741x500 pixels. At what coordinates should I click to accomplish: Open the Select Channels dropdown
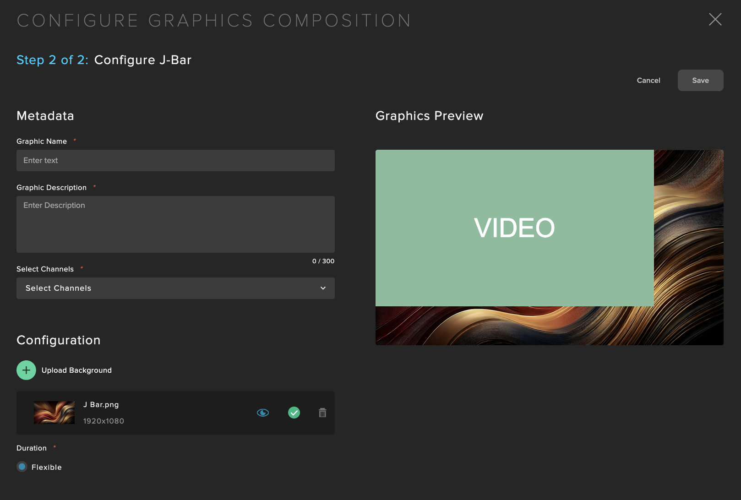pyautogui.click(x=175, y=288)
